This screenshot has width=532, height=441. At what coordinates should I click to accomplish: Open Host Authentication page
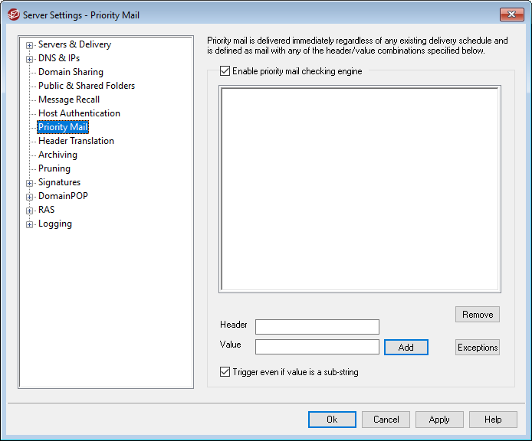(79, 113)
